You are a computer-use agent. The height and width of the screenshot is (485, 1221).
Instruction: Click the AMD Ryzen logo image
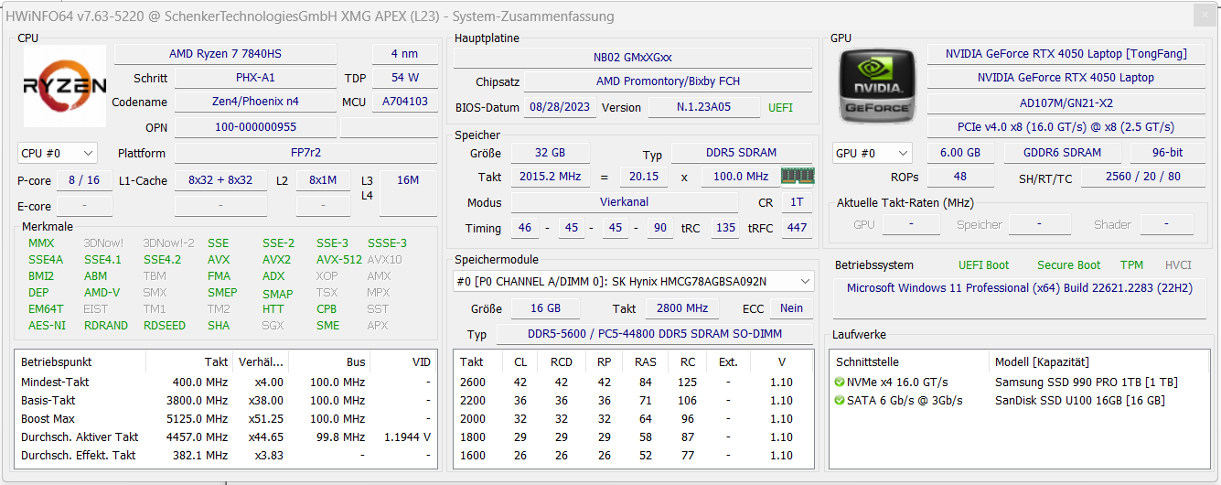tap(64, 87)
